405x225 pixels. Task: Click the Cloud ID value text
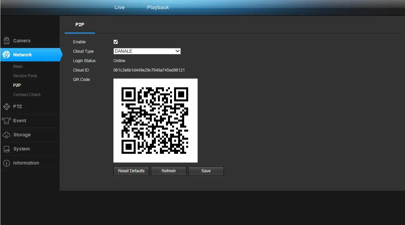pyautogui.click(x=149, y=70)
